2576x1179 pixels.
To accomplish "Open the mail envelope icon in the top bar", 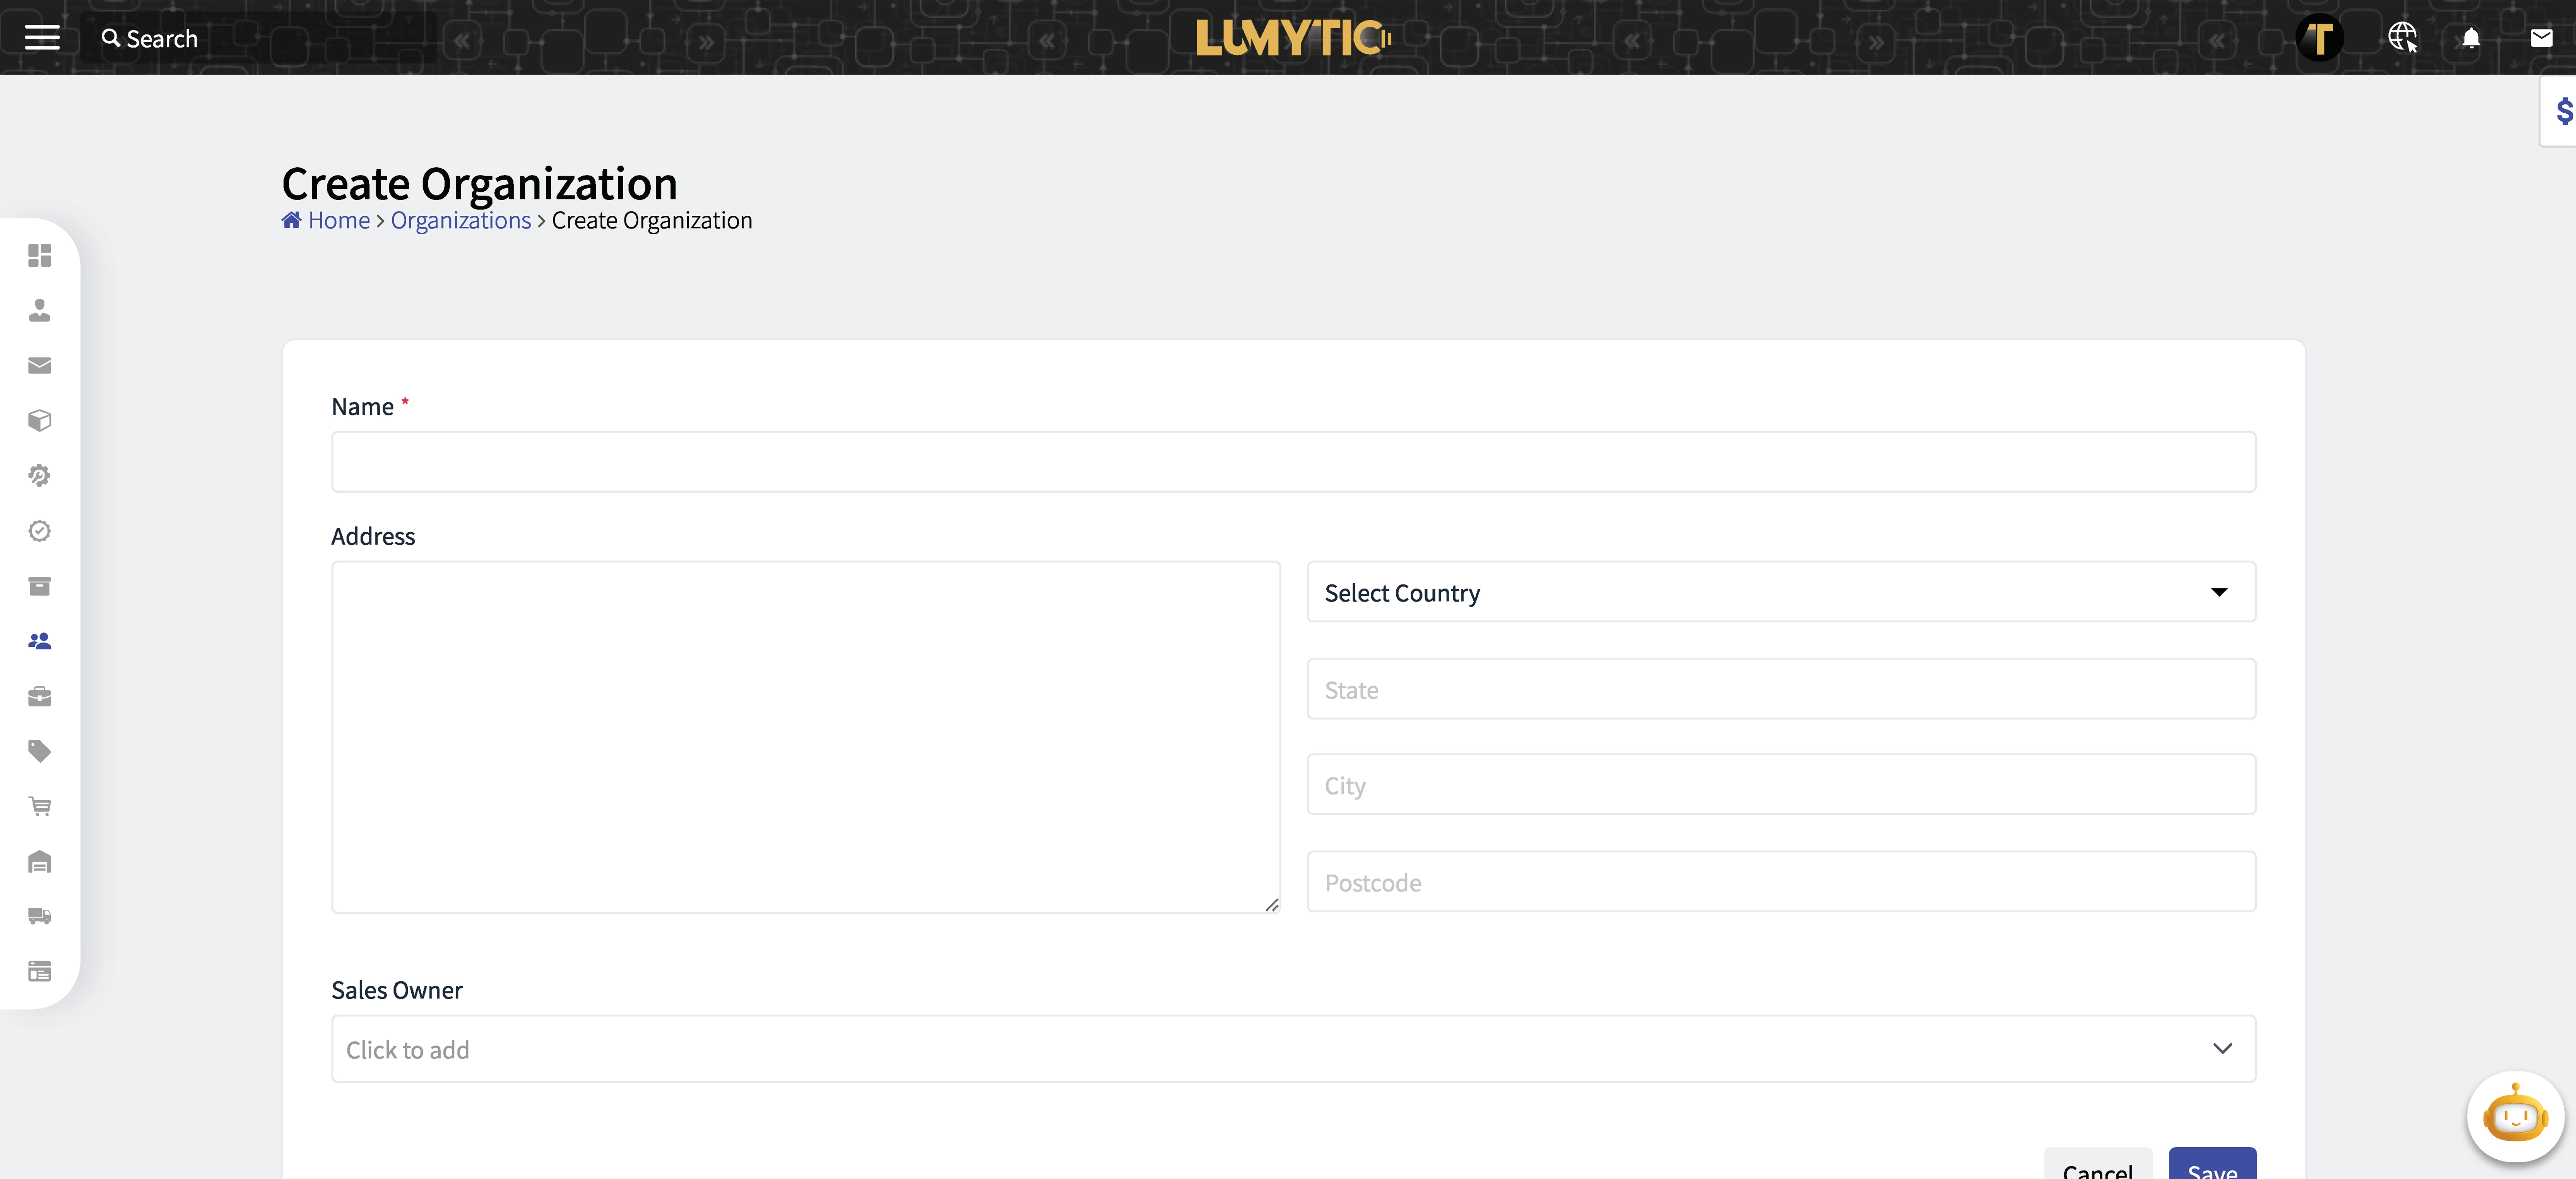I will 2541,38.
